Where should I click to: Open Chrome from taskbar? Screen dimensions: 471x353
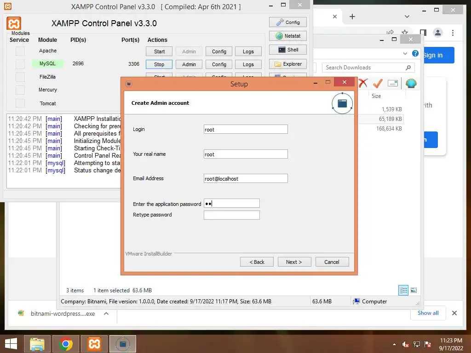(x=65, y=344)
